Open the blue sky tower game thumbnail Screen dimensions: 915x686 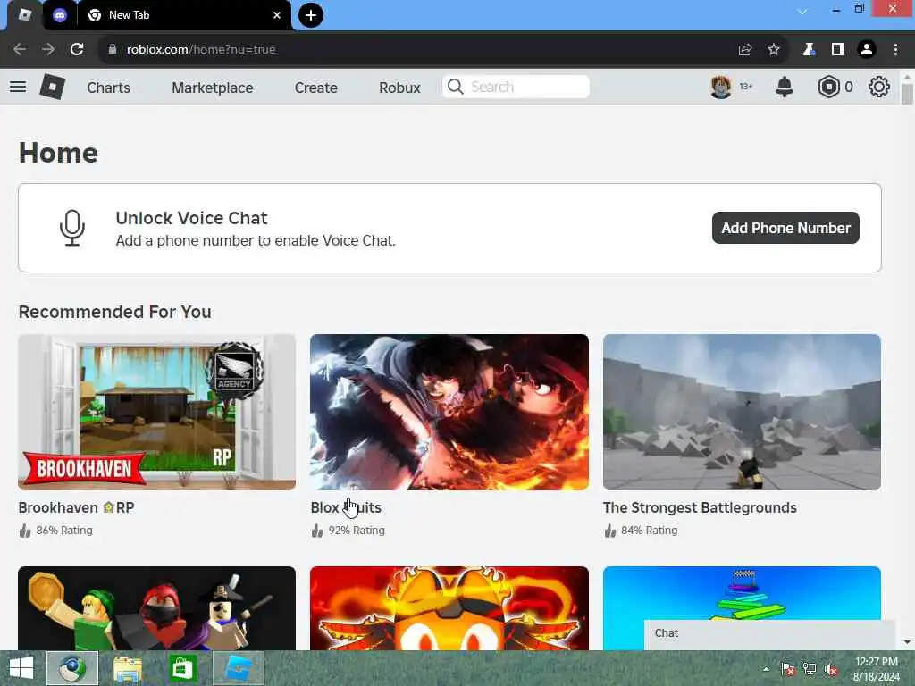point(742,595)
